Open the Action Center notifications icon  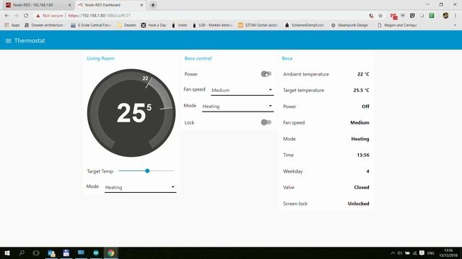click(422, 253)
